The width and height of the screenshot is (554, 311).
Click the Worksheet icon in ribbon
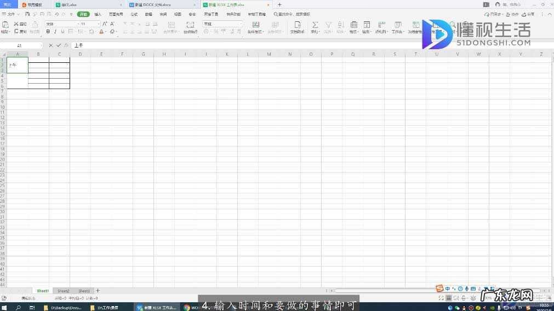click(398, 25)
